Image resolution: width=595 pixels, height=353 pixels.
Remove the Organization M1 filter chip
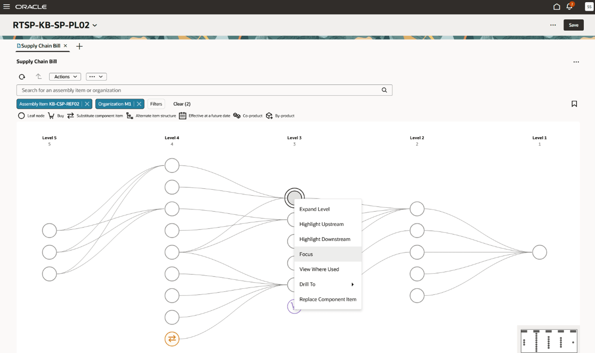pos(139,104)
